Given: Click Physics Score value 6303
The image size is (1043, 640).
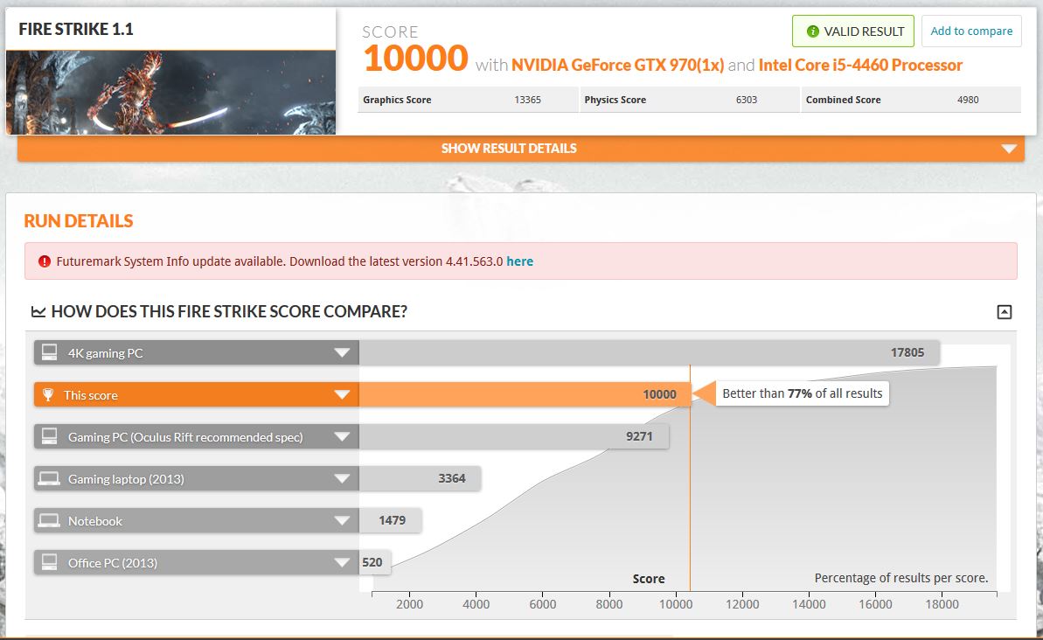Looking at the screenshot, I should (747, 100).
